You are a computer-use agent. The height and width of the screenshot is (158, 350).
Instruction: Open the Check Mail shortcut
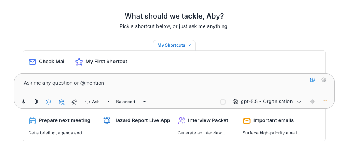coord(47,62)
